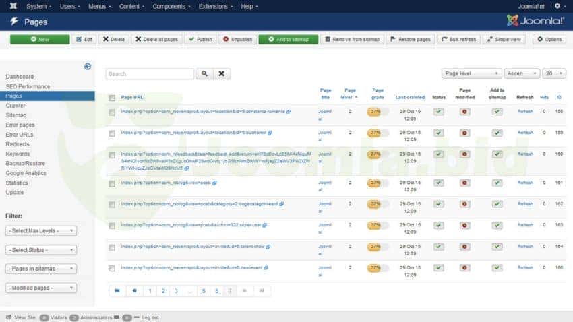Screen dimensions: 573x322
Task: Select checkbox for the talent-show page row
Action: pyautogui.click(x=112, y=247)
